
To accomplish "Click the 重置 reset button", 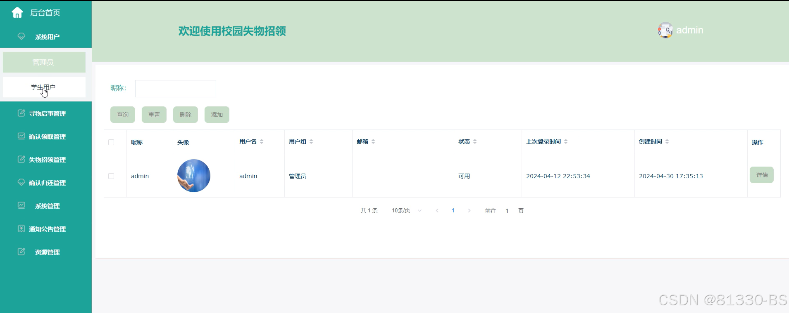I will point(154,115).
